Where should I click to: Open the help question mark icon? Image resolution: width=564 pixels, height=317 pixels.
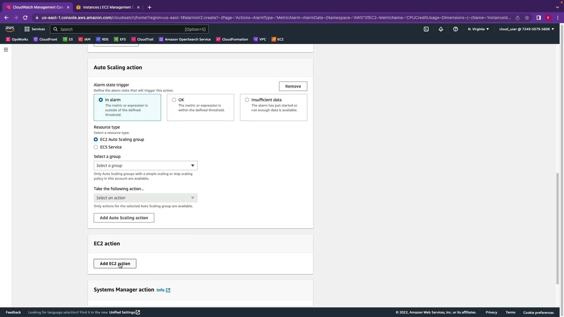tap(455, 29)
